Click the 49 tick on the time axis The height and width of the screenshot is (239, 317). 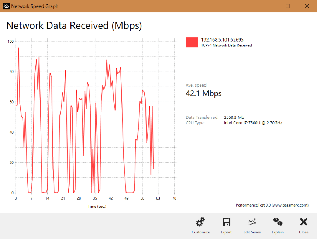click(127, 198)
